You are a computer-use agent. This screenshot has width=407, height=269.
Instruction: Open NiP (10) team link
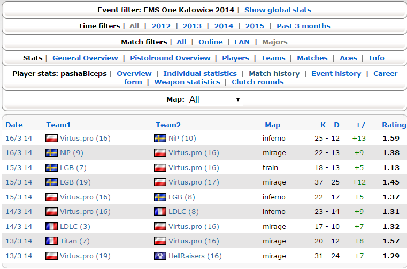click(x=182, y=138)
